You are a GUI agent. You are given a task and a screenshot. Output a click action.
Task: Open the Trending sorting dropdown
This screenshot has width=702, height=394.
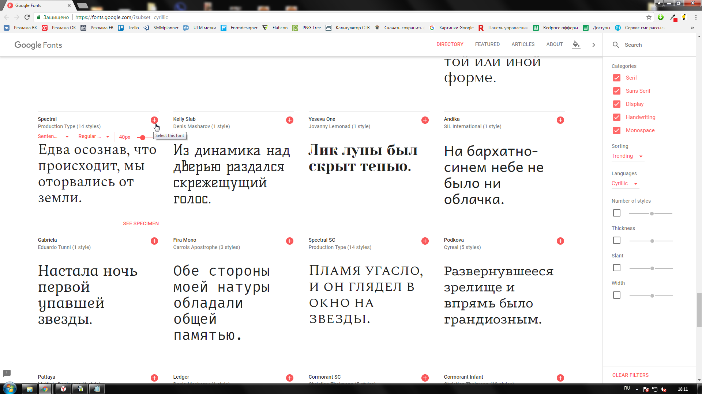tap(627, 156)
